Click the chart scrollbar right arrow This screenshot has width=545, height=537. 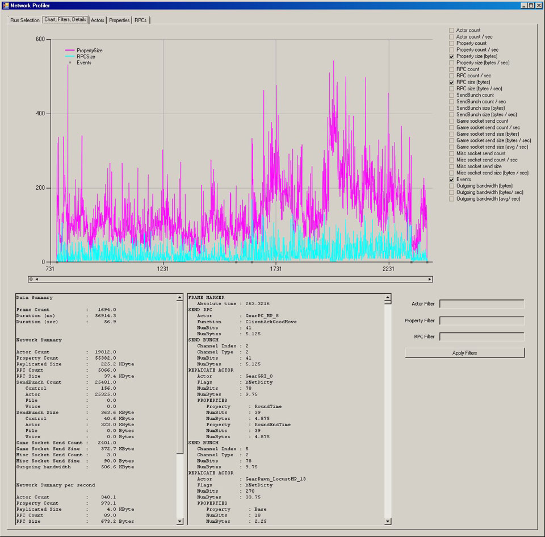tap(430, 279)
